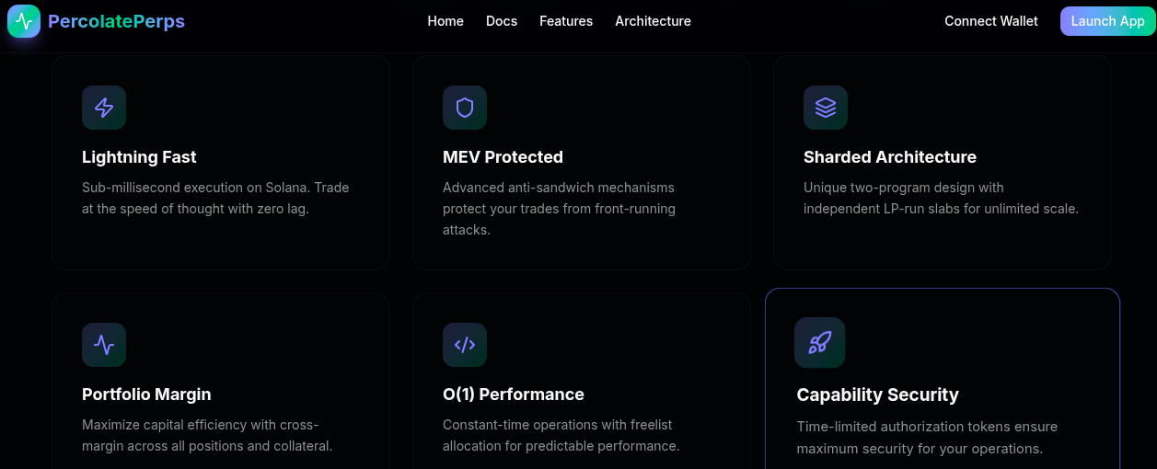The width and height of the screenshot is (1157, 469).
Task: Click the Sharded Architecture card title
Action: (889, 157)
